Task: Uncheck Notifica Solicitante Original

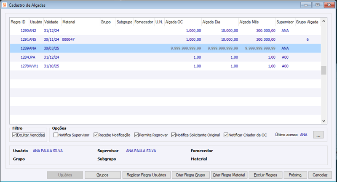Action: point(174,135)
